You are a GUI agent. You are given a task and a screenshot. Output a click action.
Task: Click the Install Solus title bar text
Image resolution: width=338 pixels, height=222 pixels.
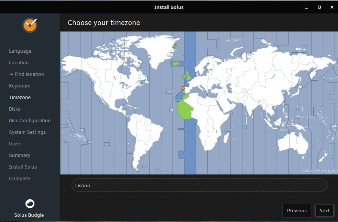click(x=169, y=7)
